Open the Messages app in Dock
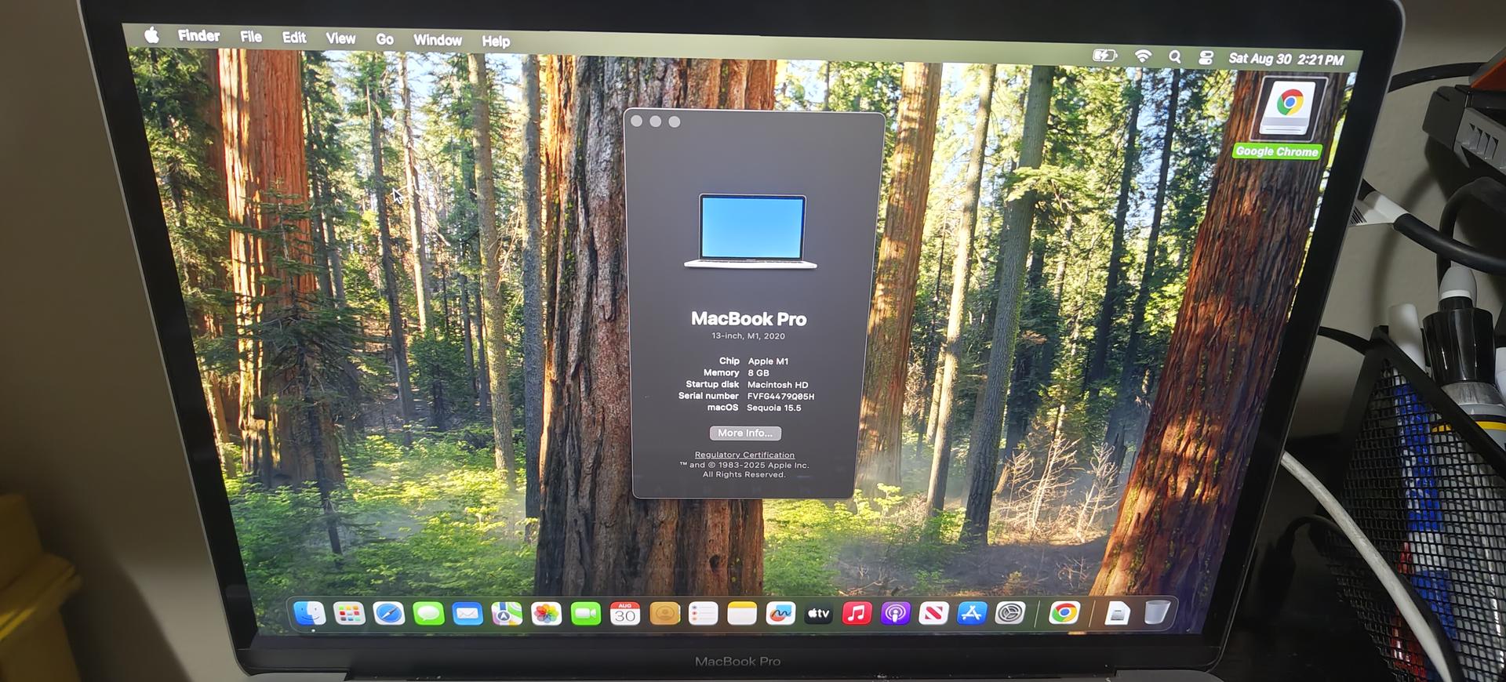Image resolution: width=1506 pixels, height=682 pixels. tap(428, 613)
